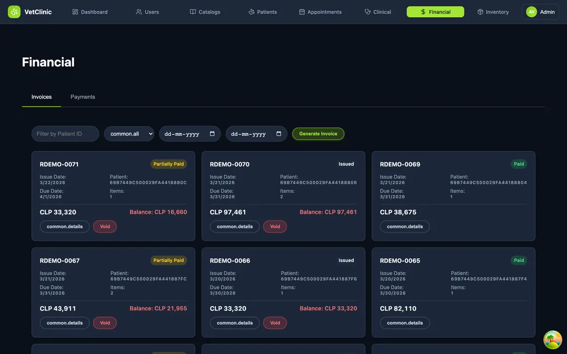This screenshot has width=567, height=354.
Task: Select the Invoices tab
Action: tap(42, 97)
